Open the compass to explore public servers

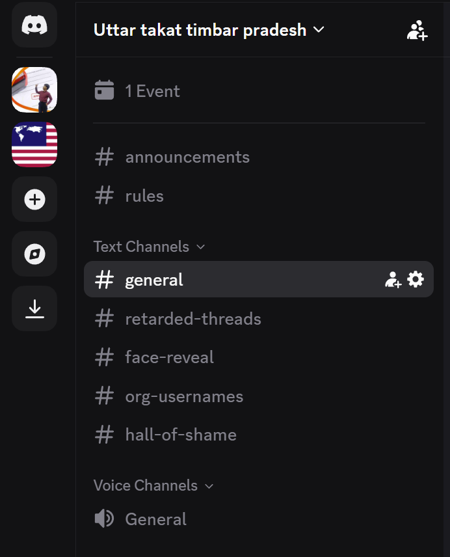click(x=34, y=254)
